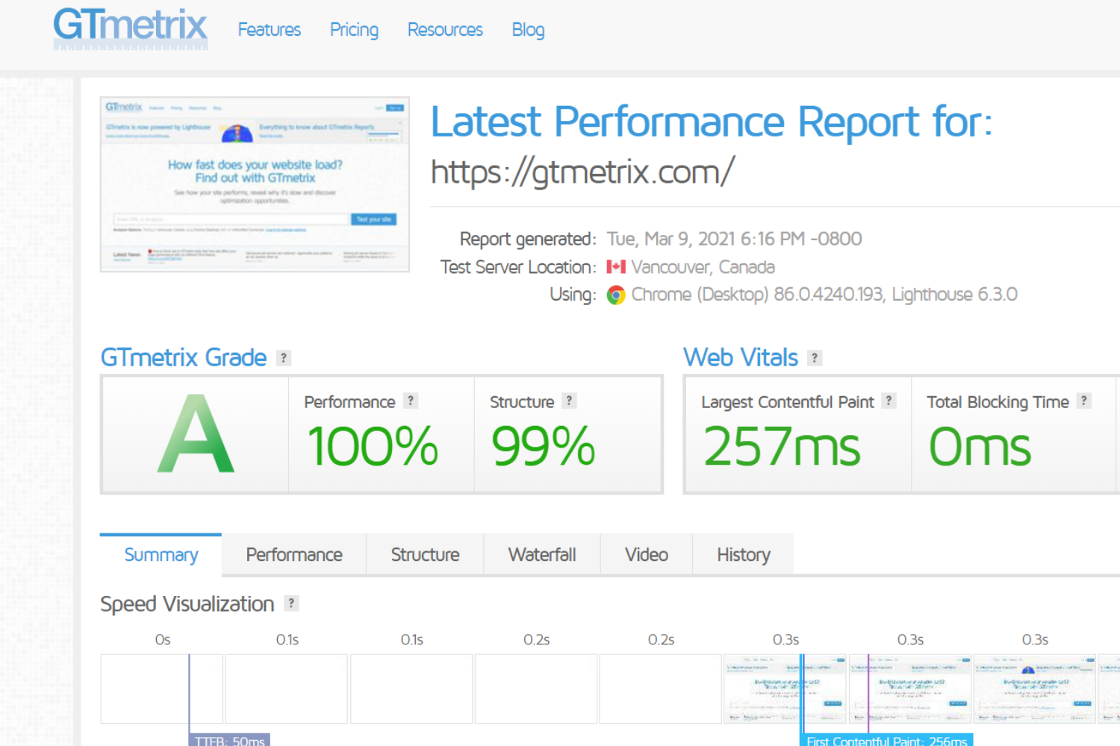Switch to the Waterfall tab
Viewport: 1120px width, 746px height.
tap(542, 554)
